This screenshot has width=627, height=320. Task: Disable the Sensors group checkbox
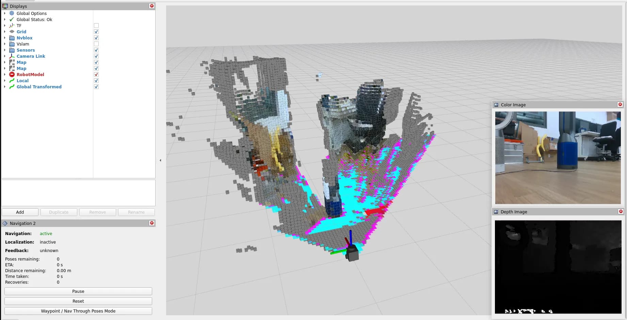tap(96, 50)
